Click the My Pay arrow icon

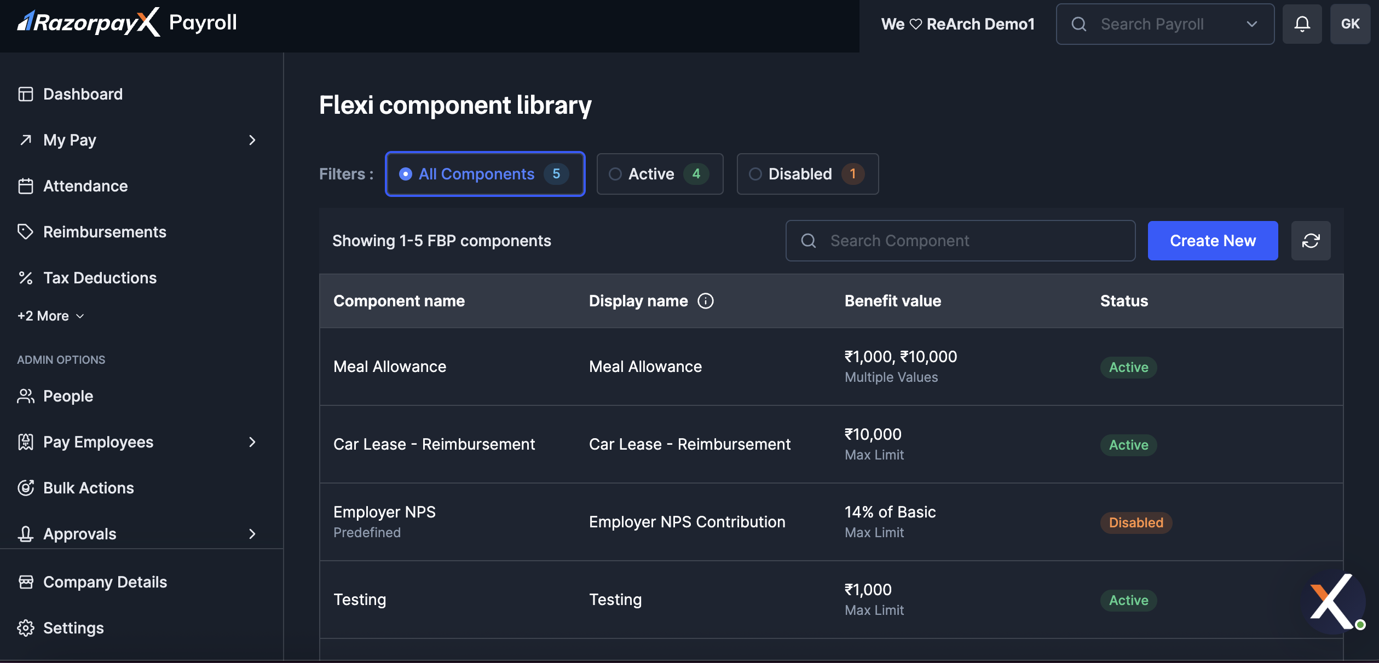click(x=26, y=140)
